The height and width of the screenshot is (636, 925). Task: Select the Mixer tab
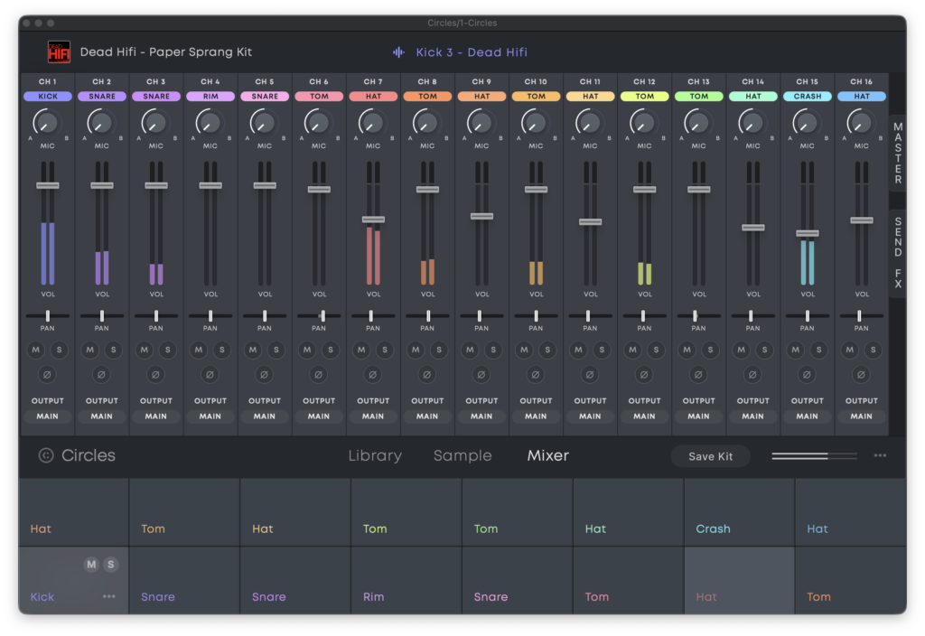coord(548,455)
